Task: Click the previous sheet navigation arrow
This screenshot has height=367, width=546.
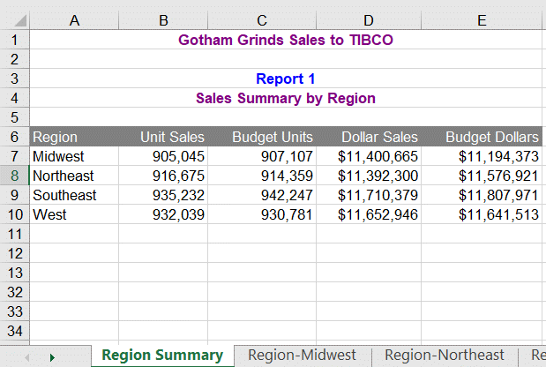Action: coord(27,356)
